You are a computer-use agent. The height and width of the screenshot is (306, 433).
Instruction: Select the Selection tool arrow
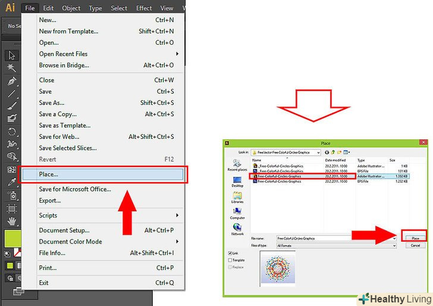12,55
